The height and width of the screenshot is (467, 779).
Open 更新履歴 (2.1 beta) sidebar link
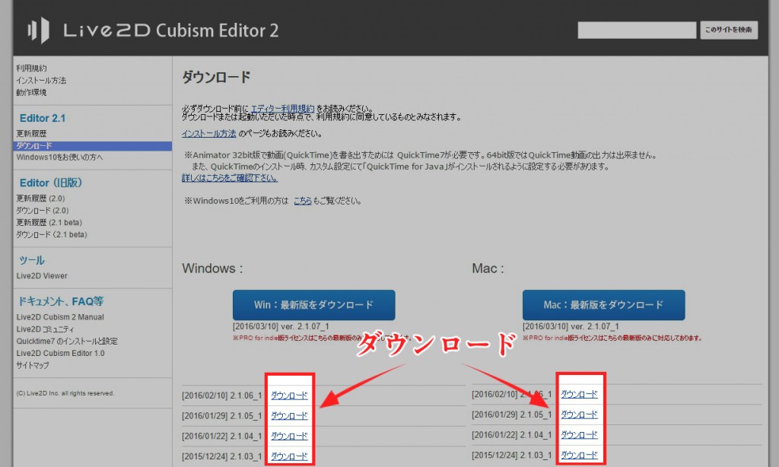[49, 222]
